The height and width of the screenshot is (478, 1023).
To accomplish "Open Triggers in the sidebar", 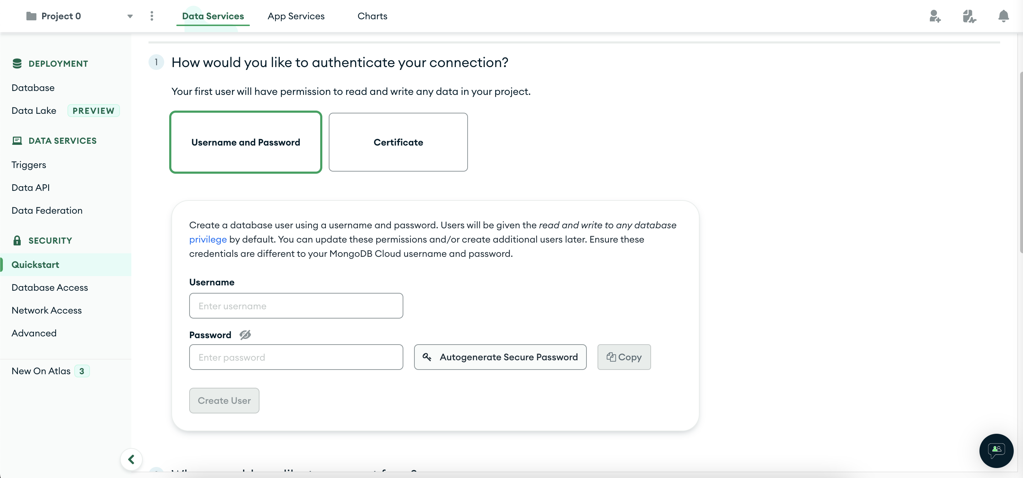I will (x=29, y=165).
